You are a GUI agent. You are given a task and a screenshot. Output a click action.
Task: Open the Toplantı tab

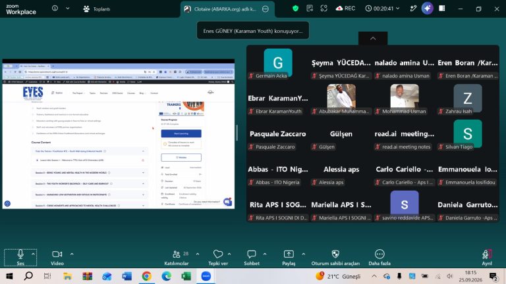tap(96, 9)
